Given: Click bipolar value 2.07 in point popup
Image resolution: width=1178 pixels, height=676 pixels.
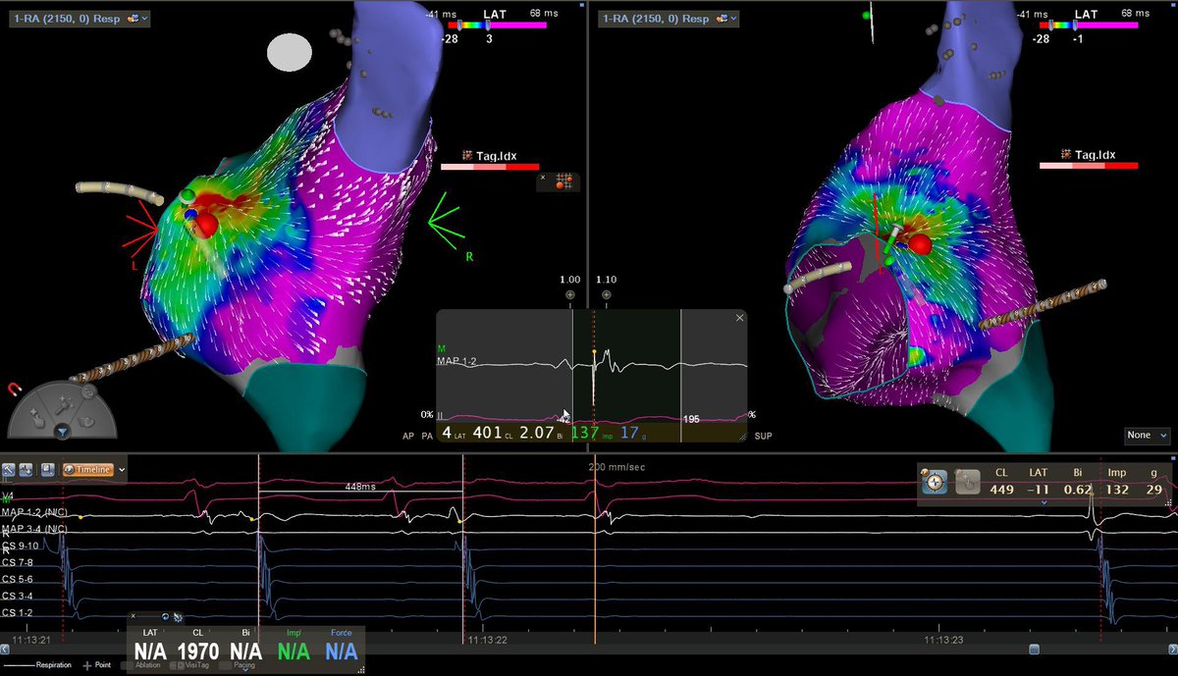Looking at the screenshot, I should (x=537, y=433).
